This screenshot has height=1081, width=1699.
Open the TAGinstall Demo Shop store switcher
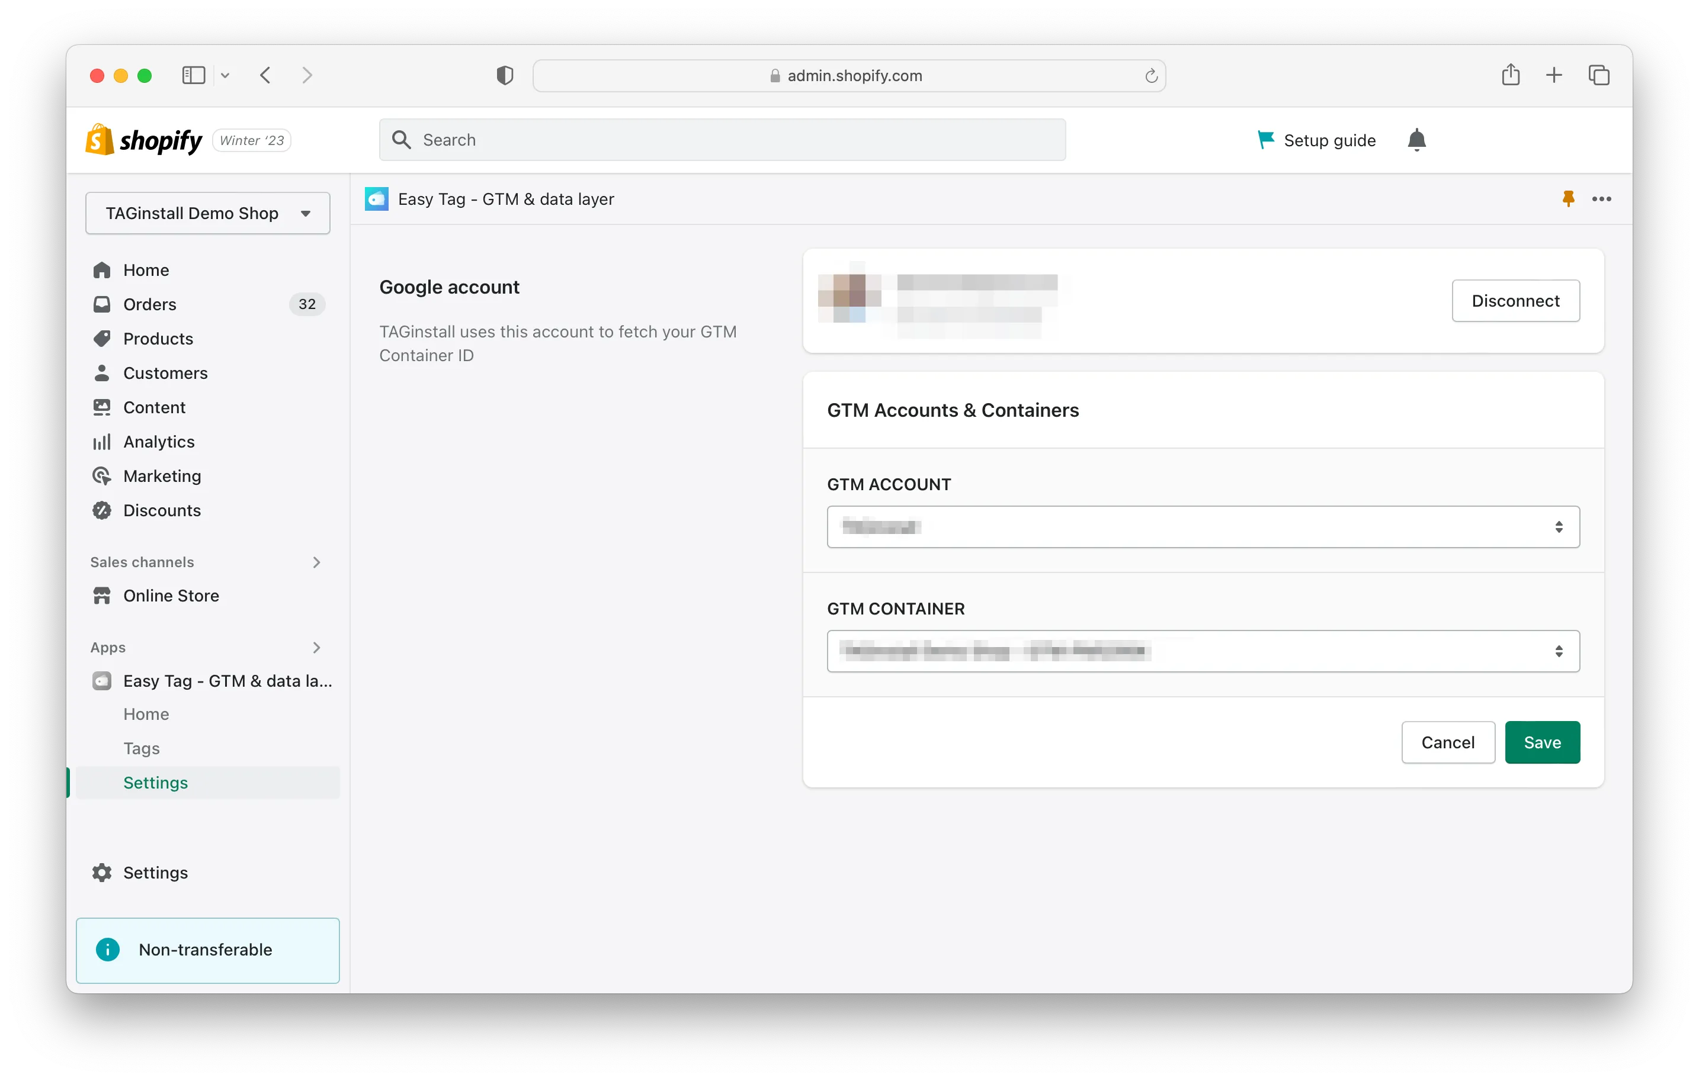point(207,213)
